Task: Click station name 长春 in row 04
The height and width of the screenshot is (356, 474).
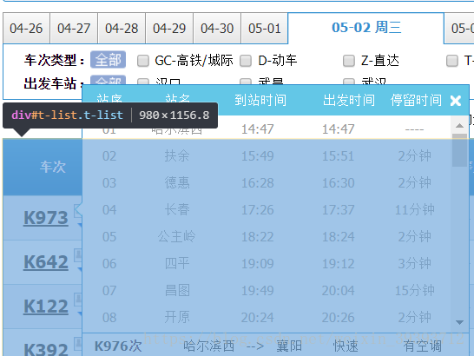Action: [x=177, y=210]
